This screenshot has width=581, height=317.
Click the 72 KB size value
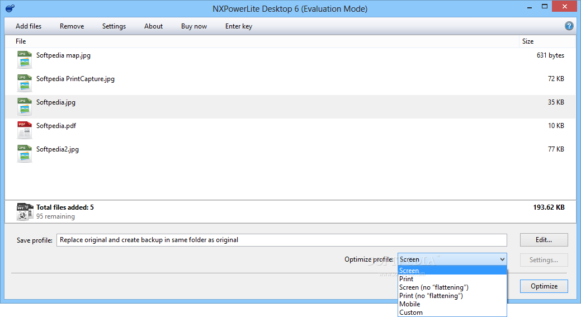(556, 79)
